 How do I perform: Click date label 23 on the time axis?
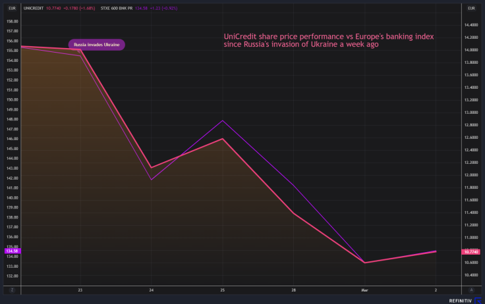click(80, 290)
